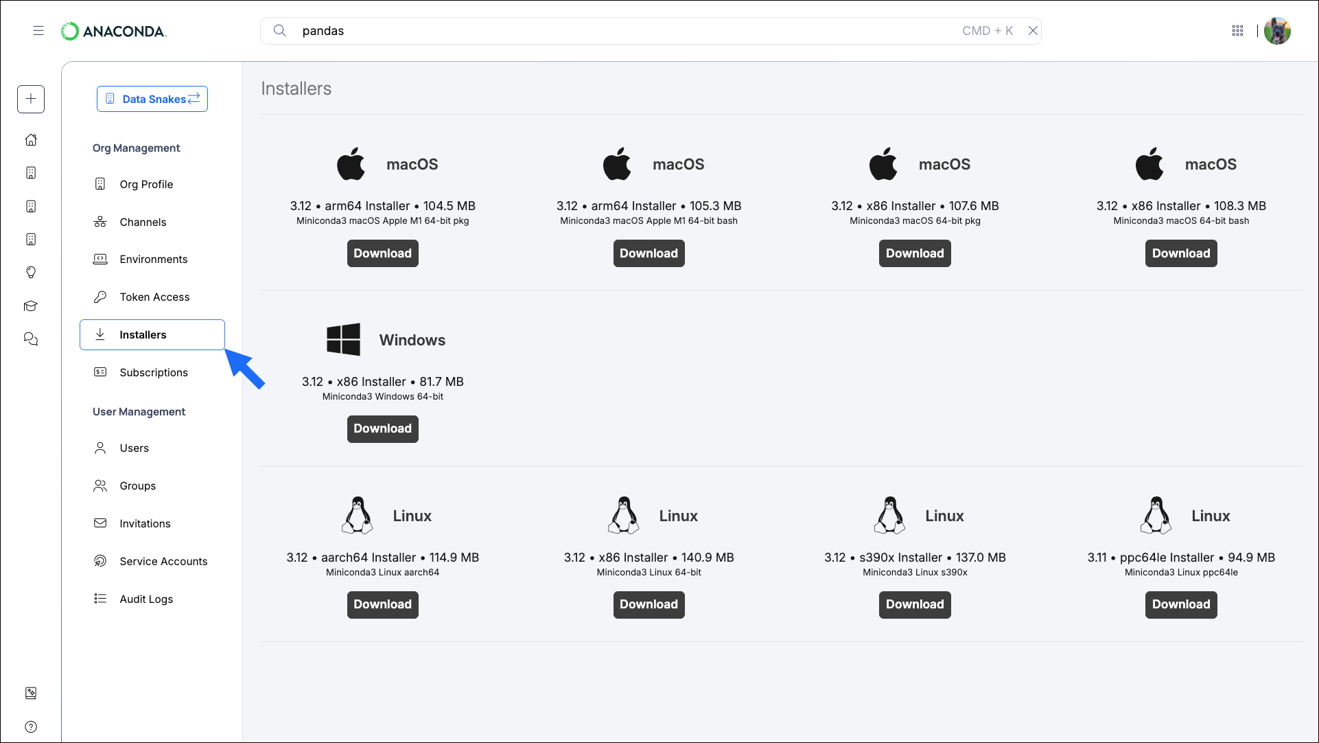
Task: Open the chat bubbles community icon
Action: coord(31,339)
